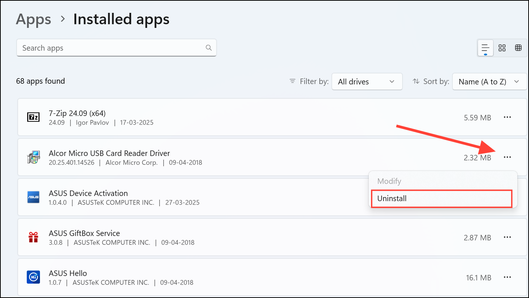
Task: Click the ASUS Device Activation icon
Action: 33,197
